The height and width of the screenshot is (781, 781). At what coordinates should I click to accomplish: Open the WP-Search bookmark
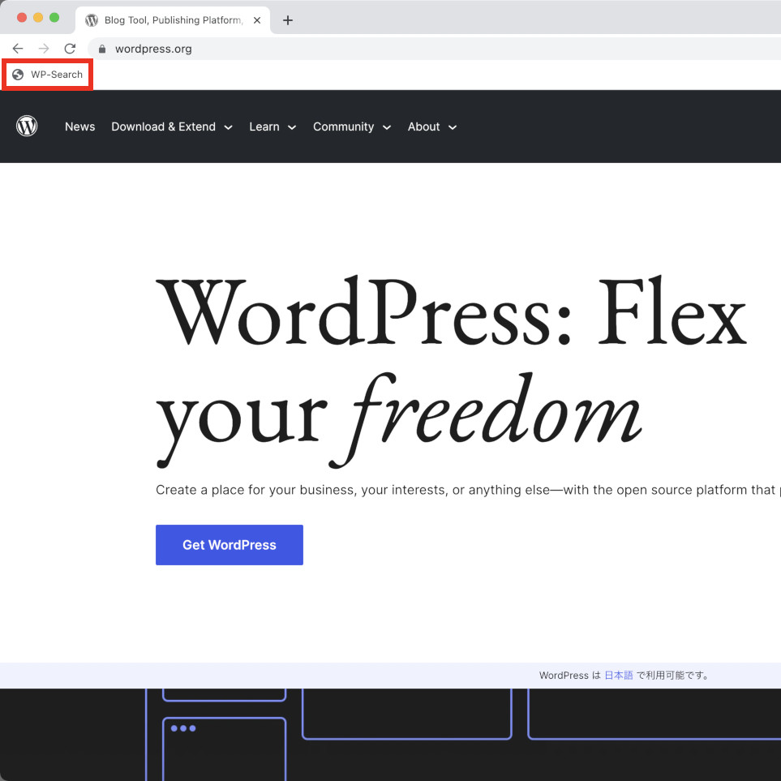tap(48, 75)
